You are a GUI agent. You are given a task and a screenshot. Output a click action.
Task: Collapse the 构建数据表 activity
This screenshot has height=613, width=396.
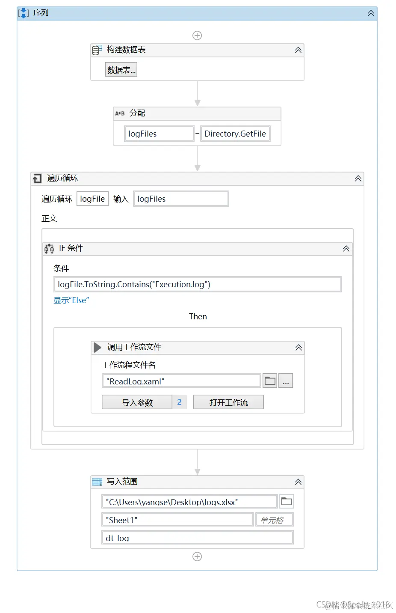pyautogui.click(x=298, y=50)
